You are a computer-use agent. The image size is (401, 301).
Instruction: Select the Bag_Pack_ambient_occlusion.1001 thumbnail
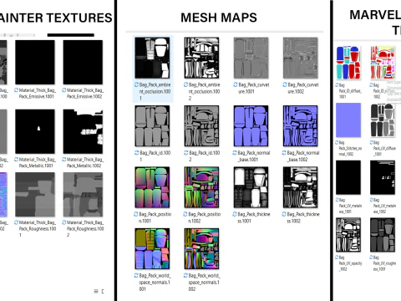[152, 58]
